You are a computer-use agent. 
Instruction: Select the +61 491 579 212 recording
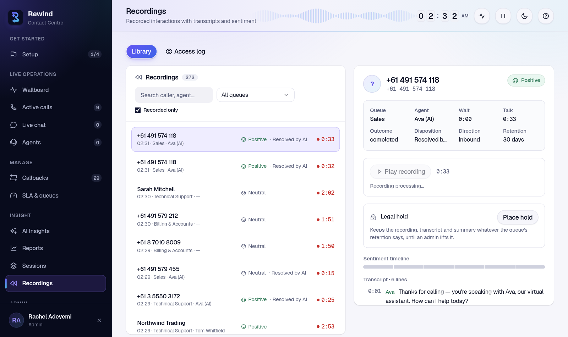[x=236, y=220]
